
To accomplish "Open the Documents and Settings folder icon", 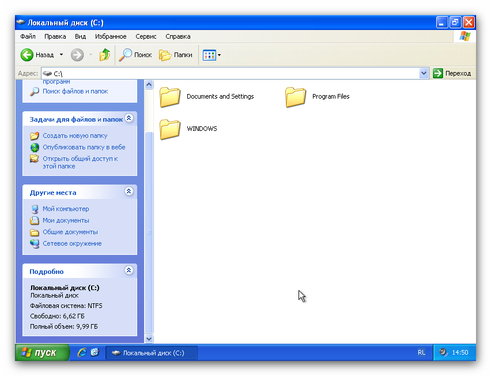I will pos(170,97).
